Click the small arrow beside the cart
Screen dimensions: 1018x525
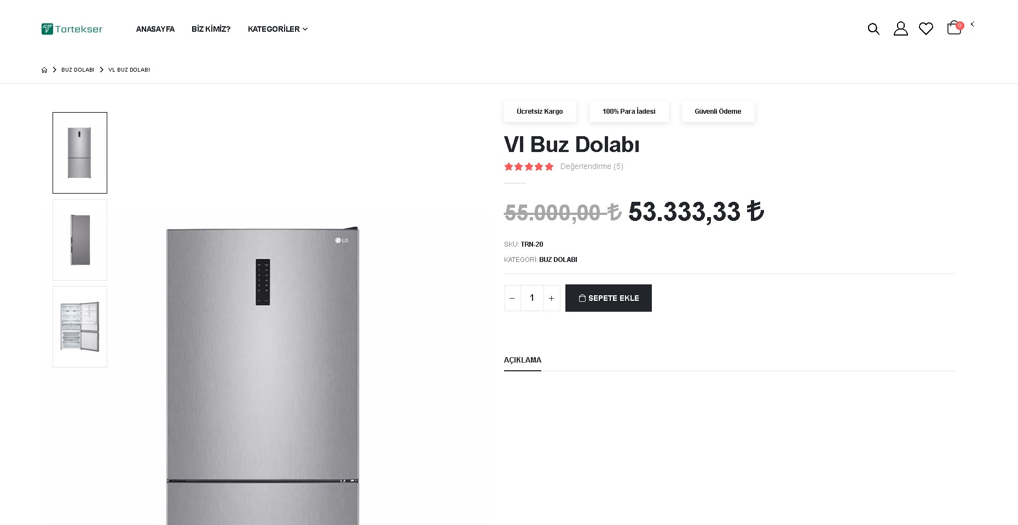973,24
